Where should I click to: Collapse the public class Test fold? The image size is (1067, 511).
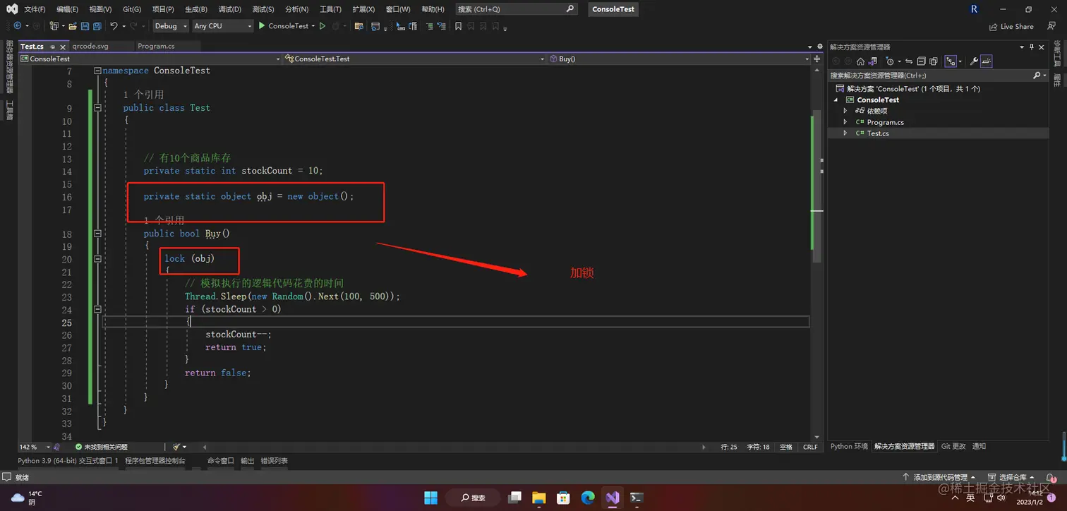click(x=97, y=108)
